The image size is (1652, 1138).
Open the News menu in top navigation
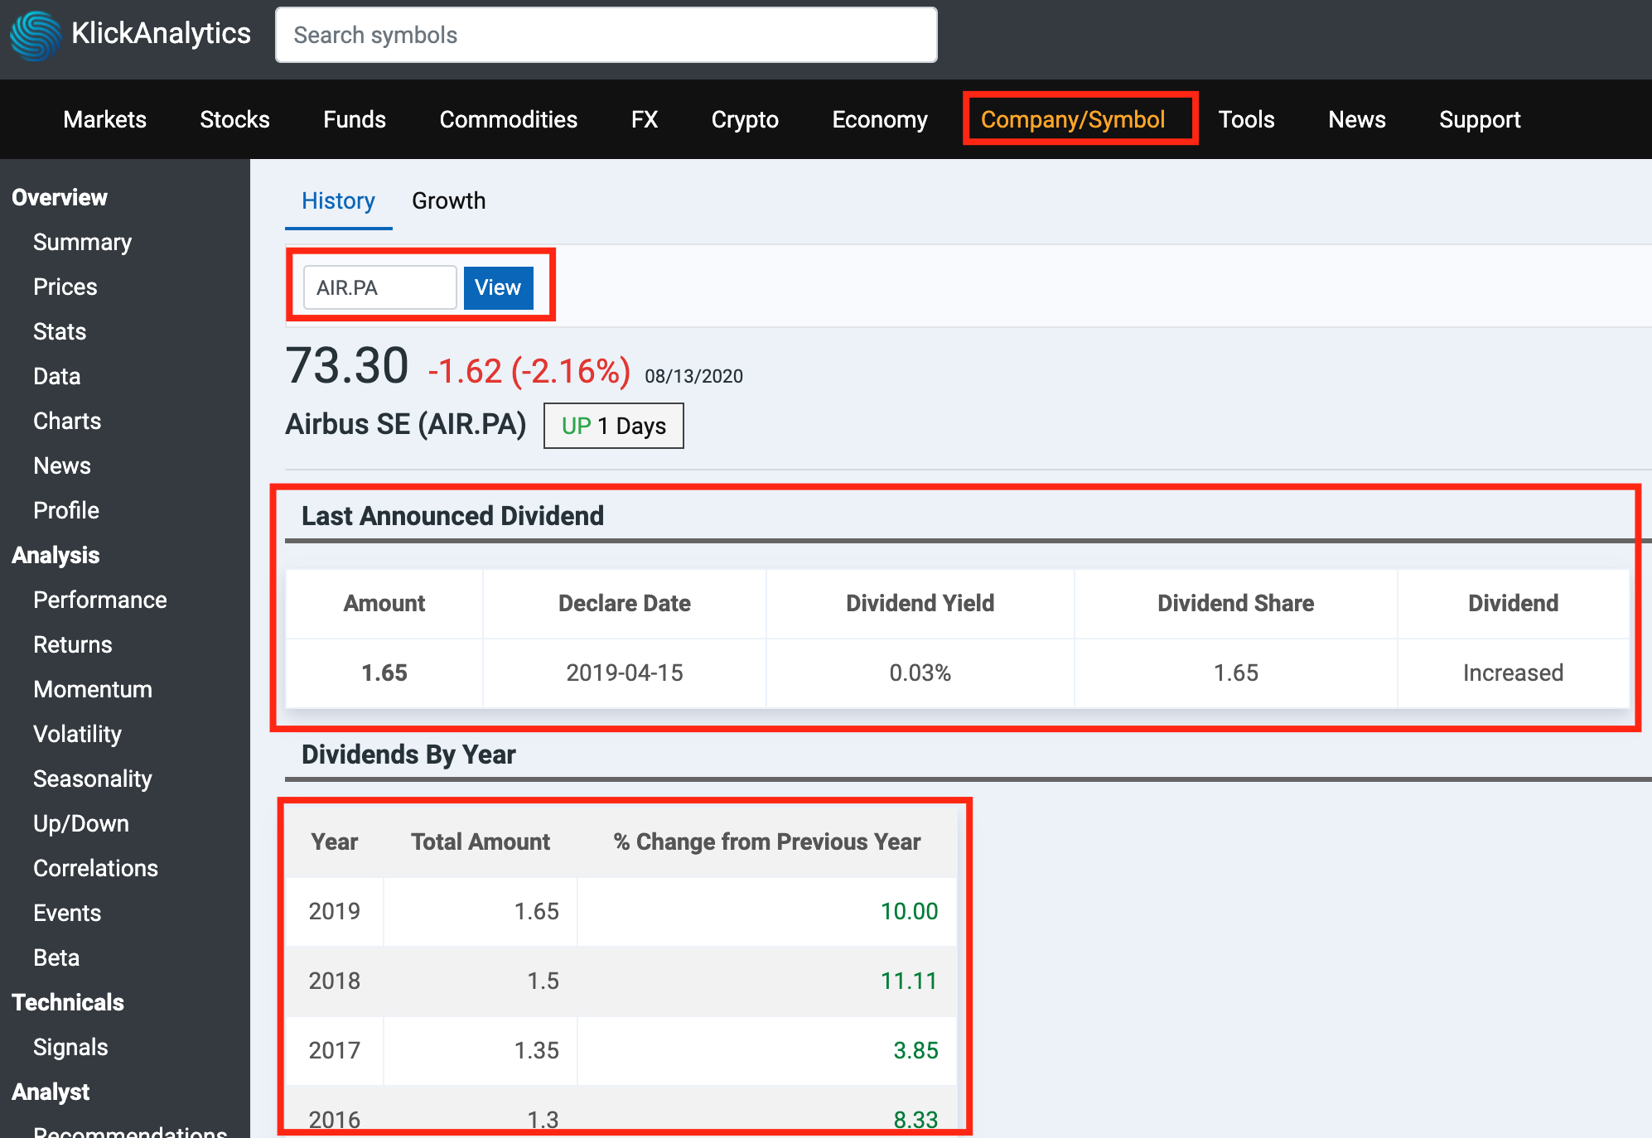(1356, 119)
